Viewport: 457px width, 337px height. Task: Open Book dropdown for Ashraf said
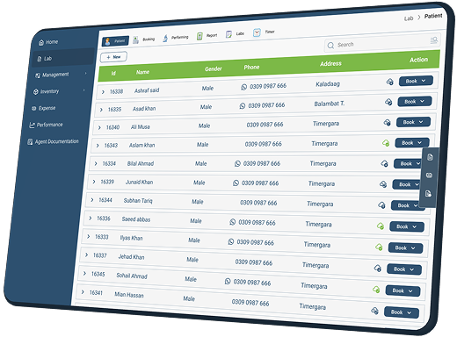(416, 81)
